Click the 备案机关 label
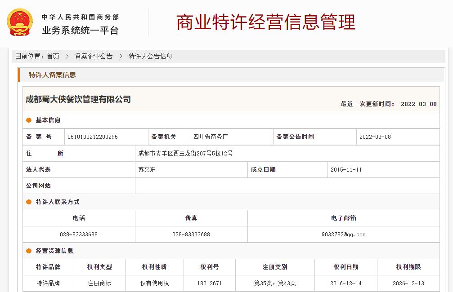 164,137
